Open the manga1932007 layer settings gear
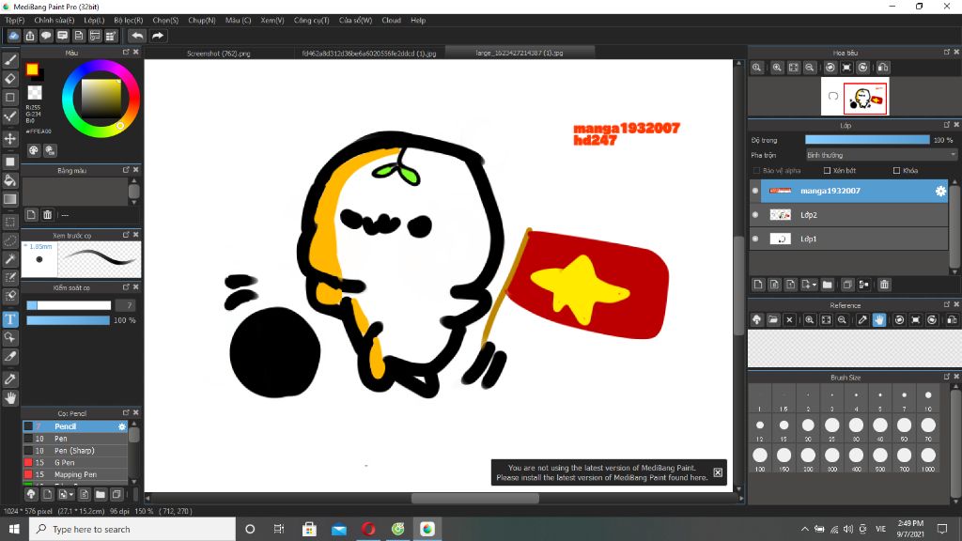962x541 pixels. 940,191
